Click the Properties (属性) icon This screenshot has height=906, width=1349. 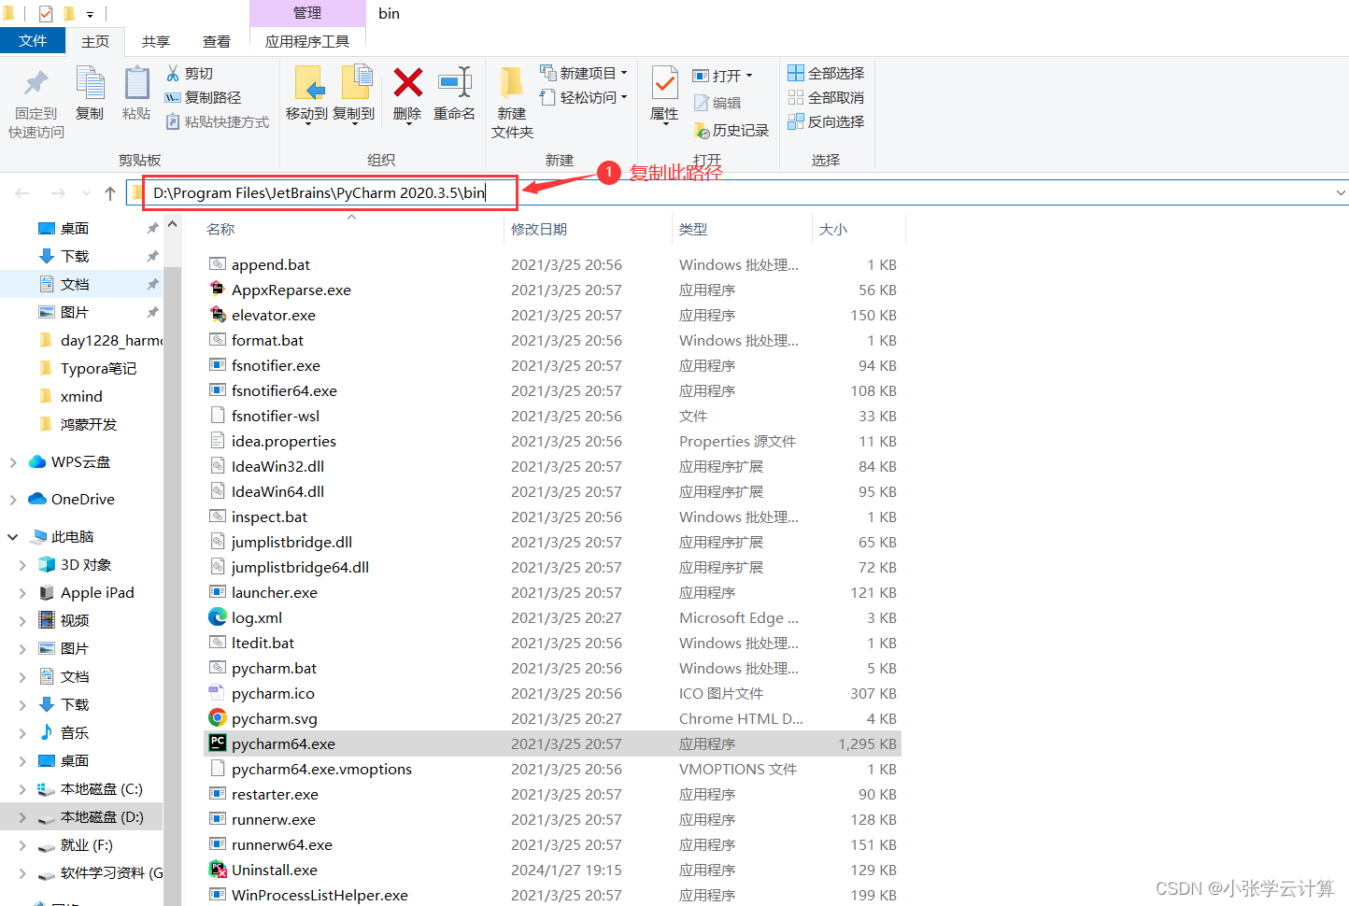(664, 83)
